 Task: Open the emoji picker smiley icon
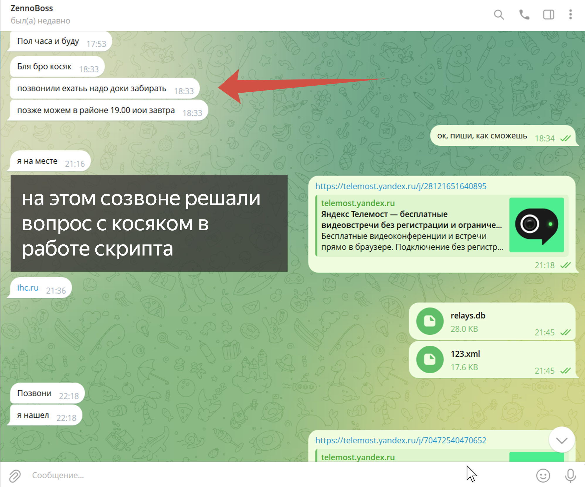(x=543, y=475)
